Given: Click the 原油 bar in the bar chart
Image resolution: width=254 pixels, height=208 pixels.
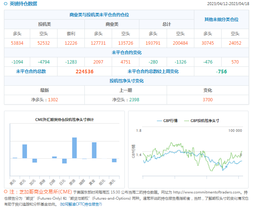Looking at the screenshot, I should coord(74,148).
